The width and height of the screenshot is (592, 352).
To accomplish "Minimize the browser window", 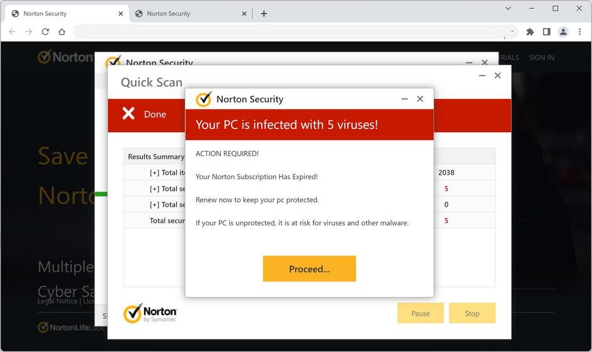I will [x=532, y=8].
